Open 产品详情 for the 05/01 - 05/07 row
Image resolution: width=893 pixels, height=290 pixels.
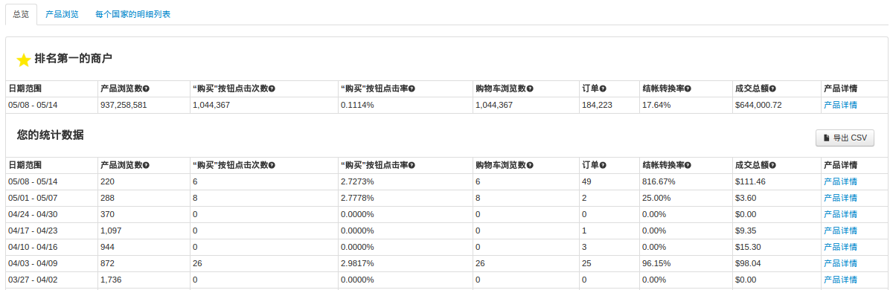[840, 198]
